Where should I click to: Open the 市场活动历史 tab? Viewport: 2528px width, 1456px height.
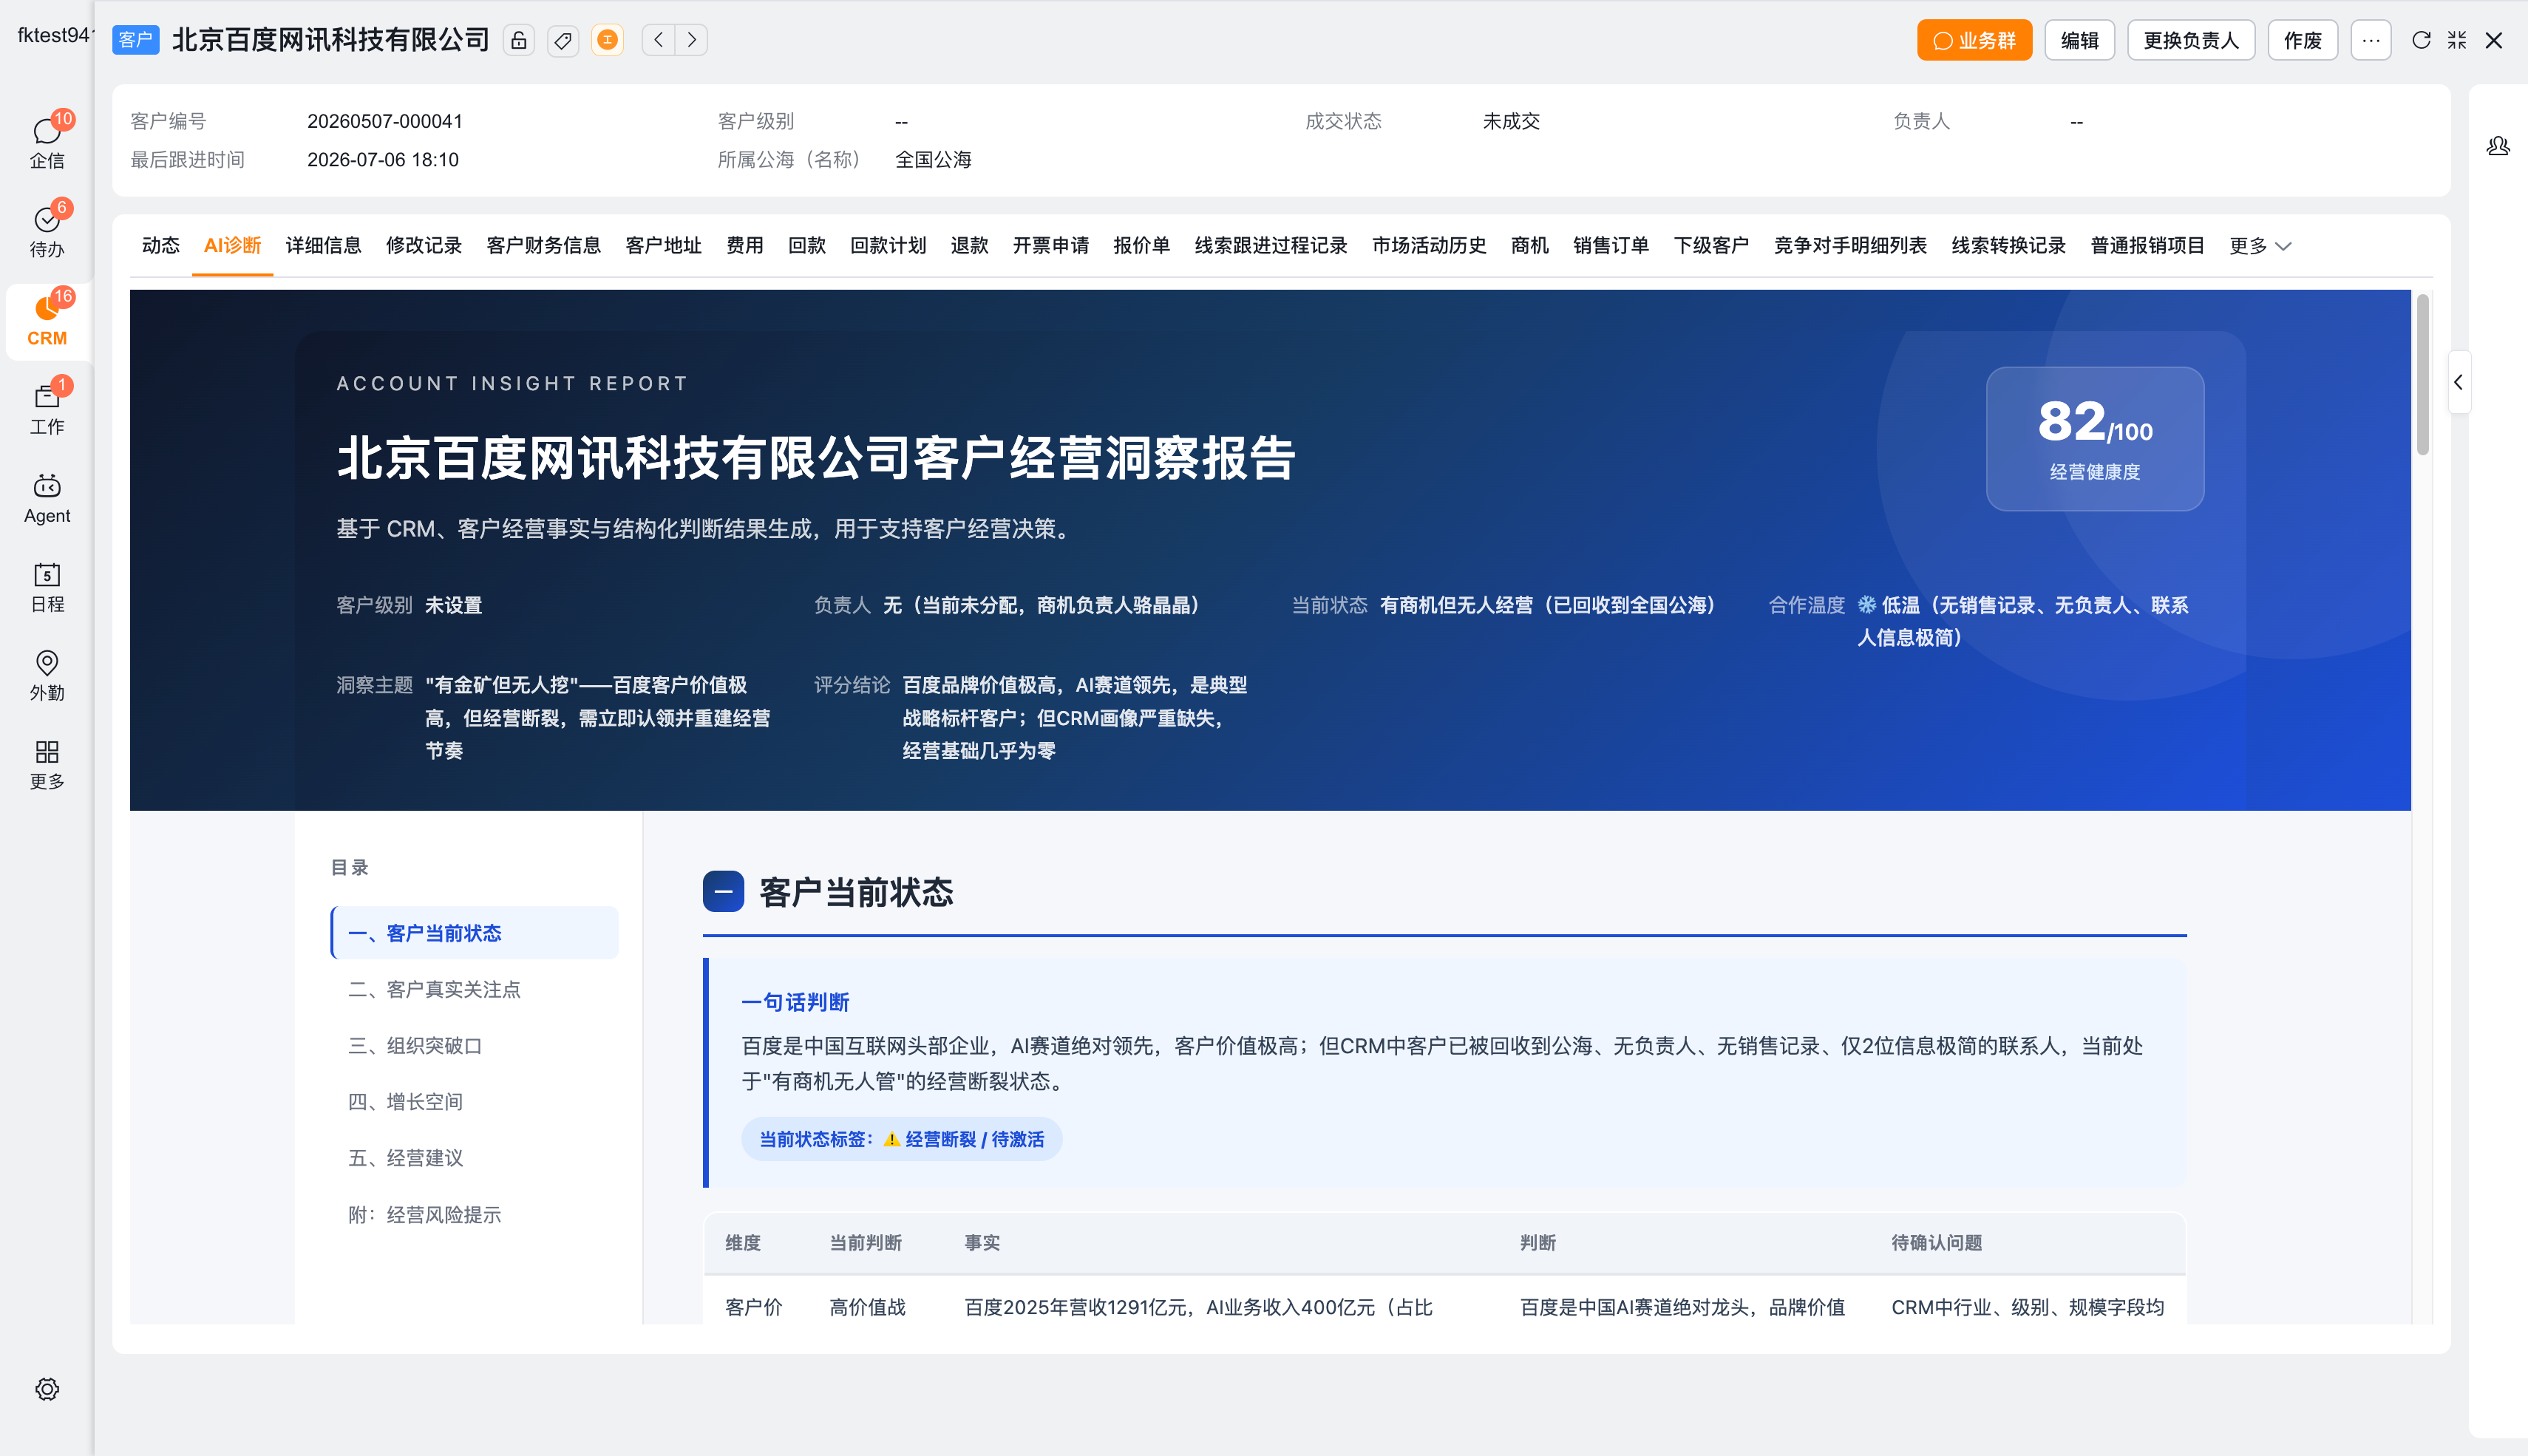[x=1429, y=246]
